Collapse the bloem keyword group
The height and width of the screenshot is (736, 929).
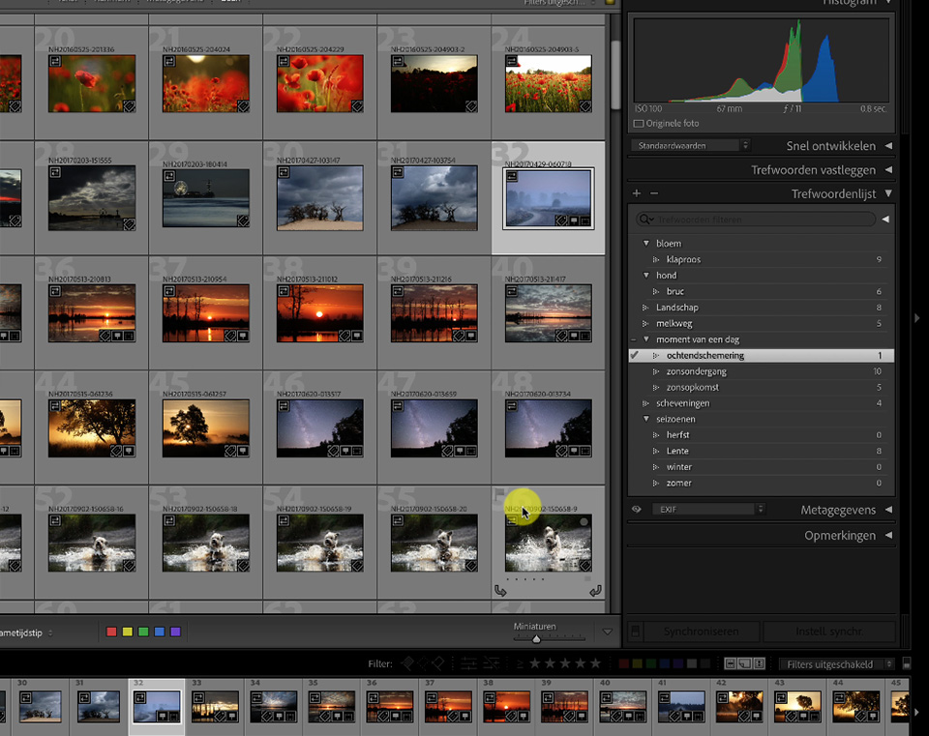click(646, 244)
